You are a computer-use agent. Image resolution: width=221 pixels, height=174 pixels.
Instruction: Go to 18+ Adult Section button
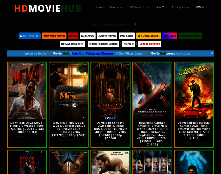[x=149, y=36]
